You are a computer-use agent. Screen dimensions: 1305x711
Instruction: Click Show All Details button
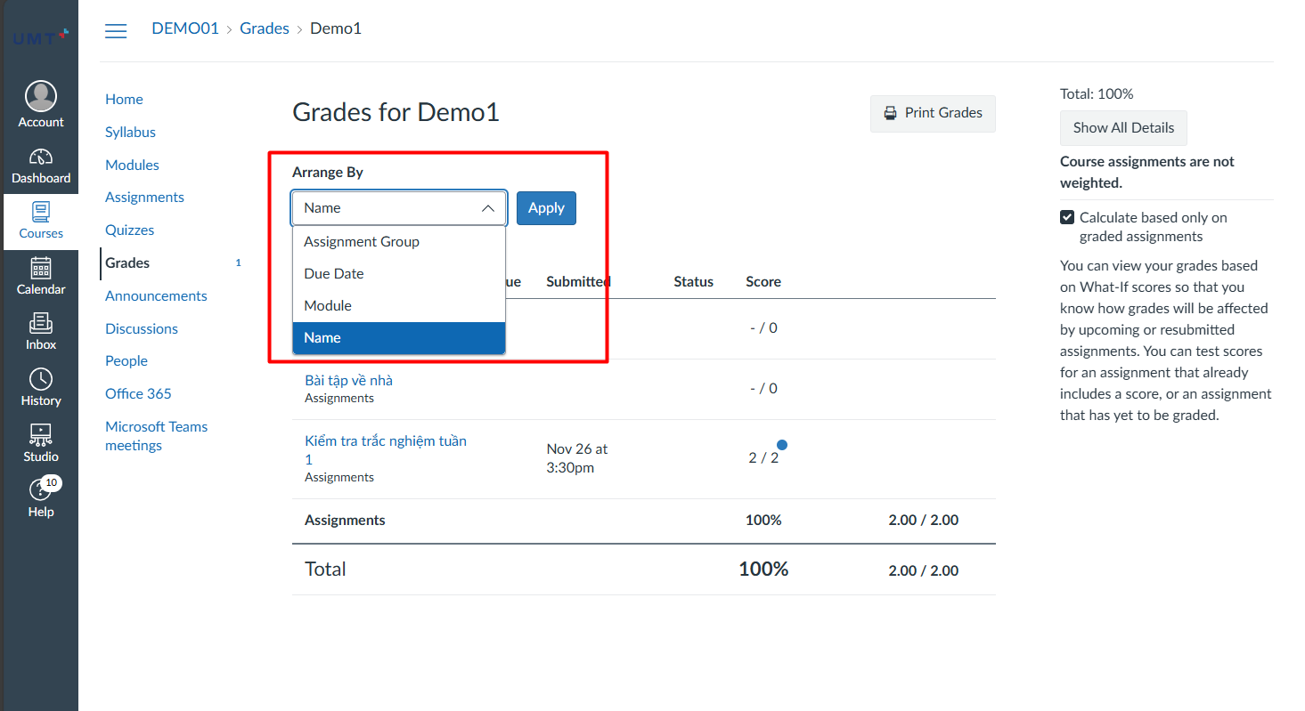tap(1123, 128)
